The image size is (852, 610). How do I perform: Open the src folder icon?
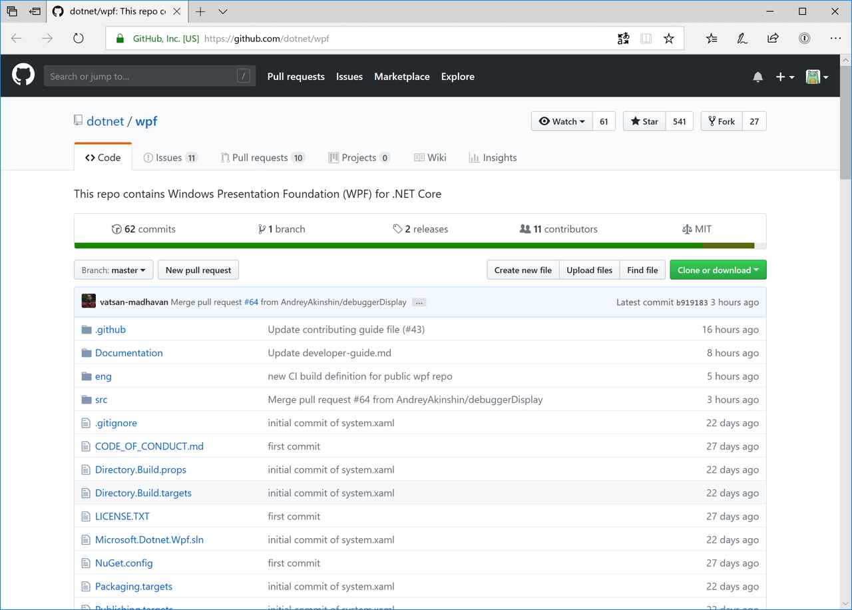(86, 399)
